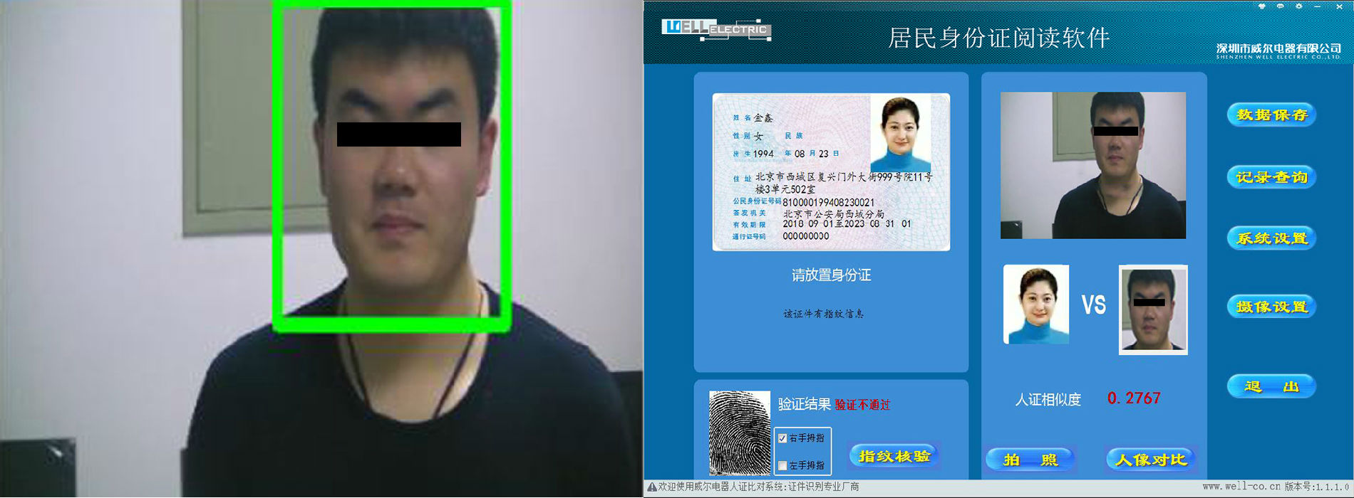Image resolution: width=1354 pixels, height=498 pixels.
Task: Open the chat bubble feedback icon
Action: click(1281, 6)
